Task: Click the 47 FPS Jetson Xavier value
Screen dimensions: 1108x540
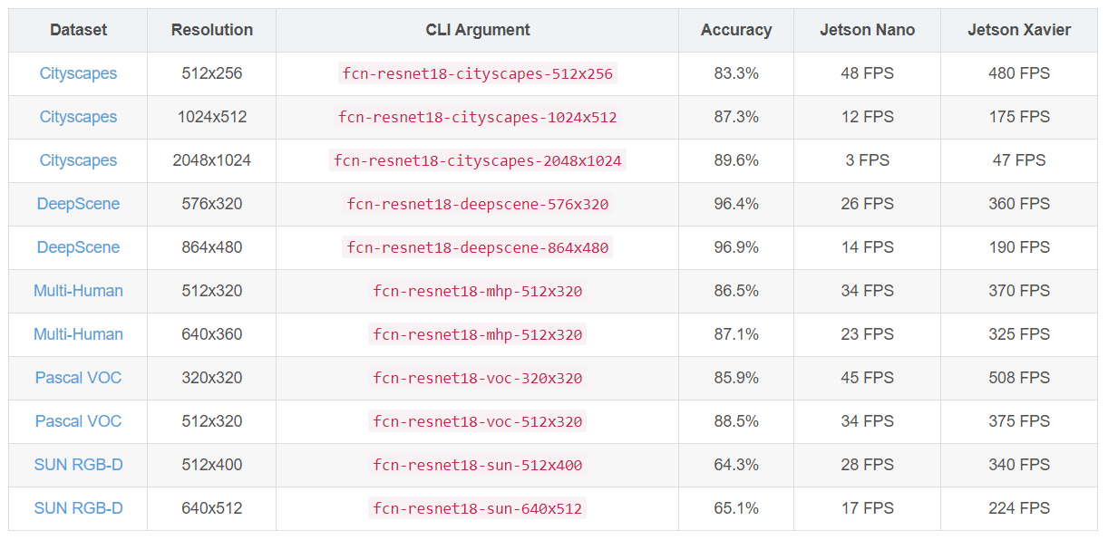Action: point(1019,160)
